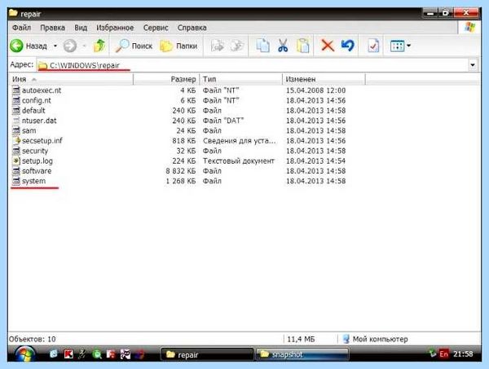Sort by the Изменен column header
Viewport: 489px width, 369px height.
tap(324, 79)
